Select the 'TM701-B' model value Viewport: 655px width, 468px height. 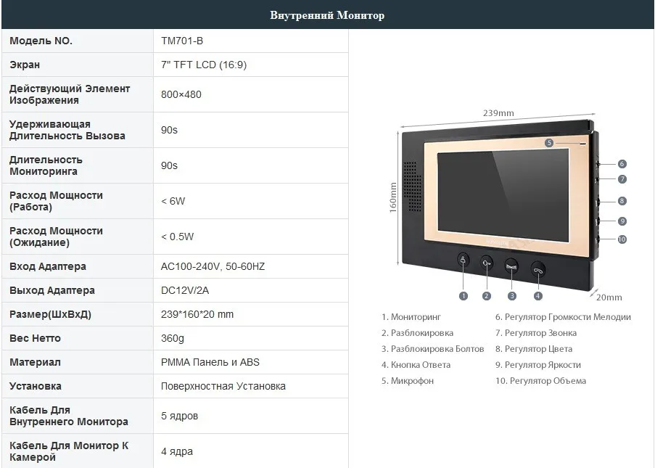(182, 41)
